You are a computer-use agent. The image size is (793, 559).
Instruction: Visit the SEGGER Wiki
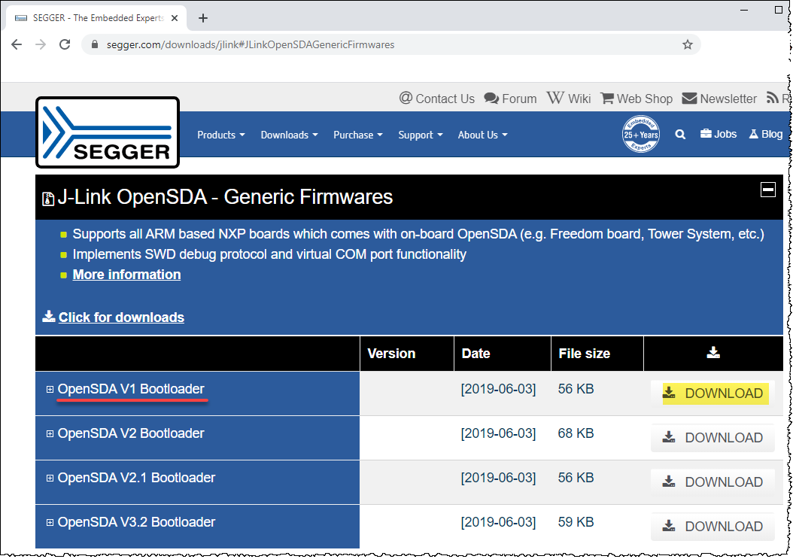568,98
